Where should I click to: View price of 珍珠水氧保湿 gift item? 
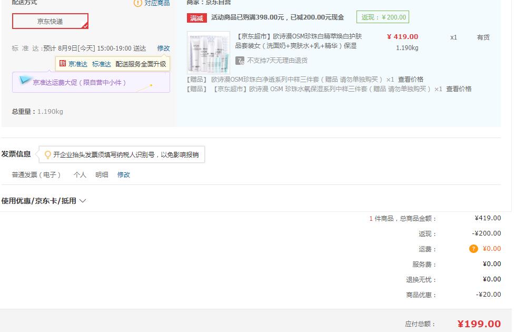(459, 89)
